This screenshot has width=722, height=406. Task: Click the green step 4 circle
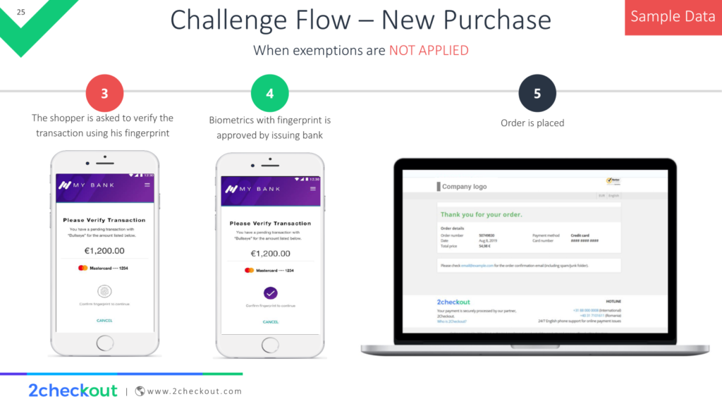pos(270,94)
